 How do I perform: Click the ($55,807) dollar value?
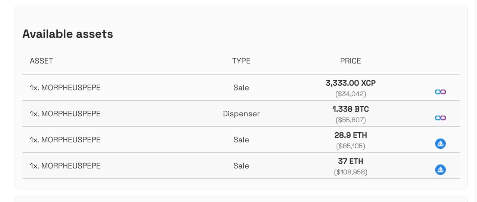click(351, 120)
